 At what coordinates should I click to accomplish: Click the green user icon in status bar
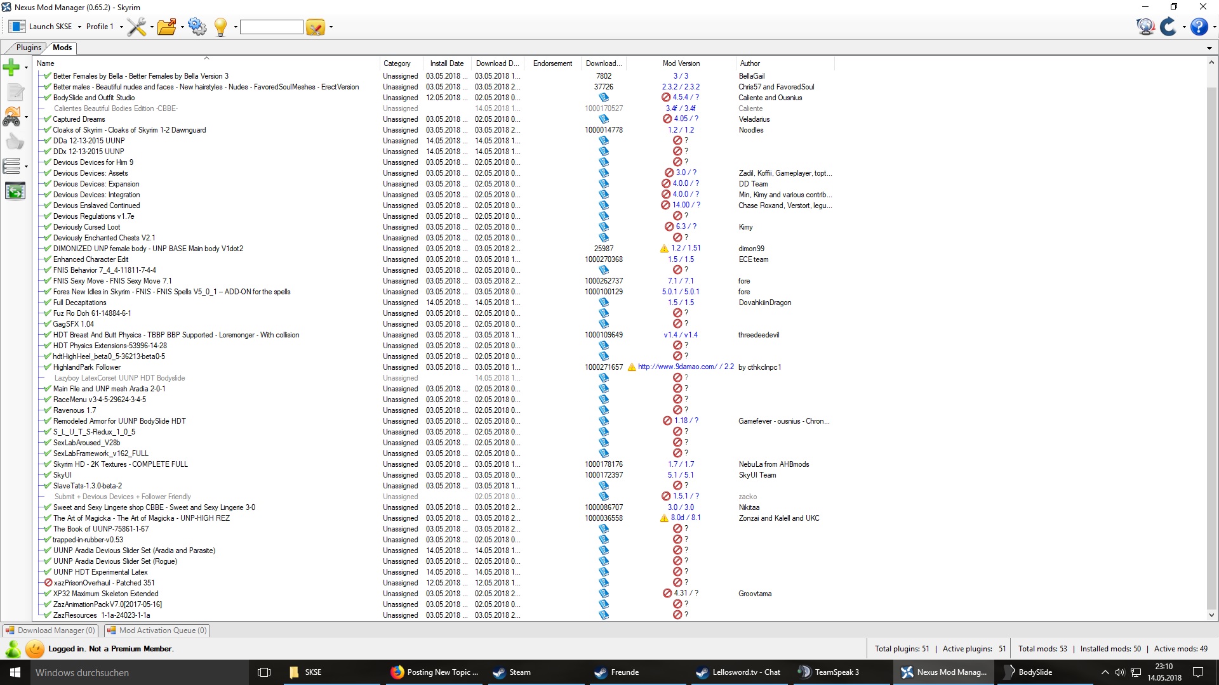[13, 649]
